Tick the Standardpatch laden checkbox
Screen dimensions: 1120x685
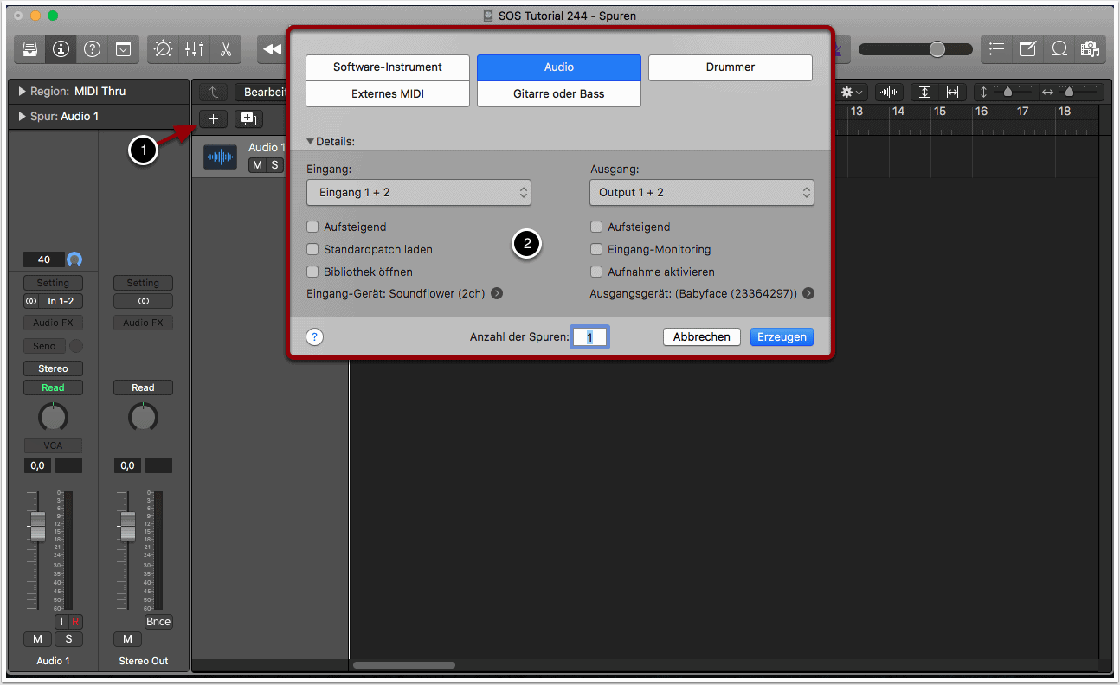click(x=312, y=249)
